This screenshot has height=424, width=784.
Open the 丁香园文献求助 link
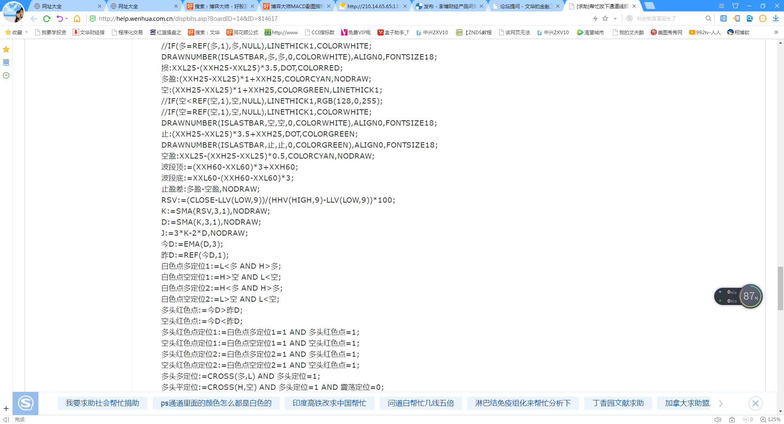(x=618, y=403)
